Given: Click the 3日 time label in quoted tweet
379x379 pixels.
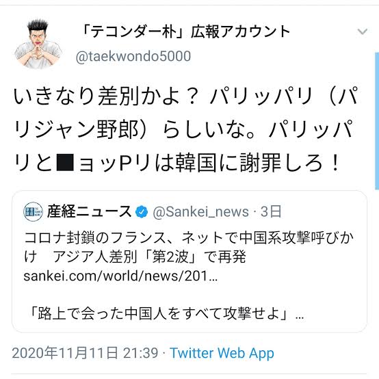Looking at the screenshot, I should 271,212.
